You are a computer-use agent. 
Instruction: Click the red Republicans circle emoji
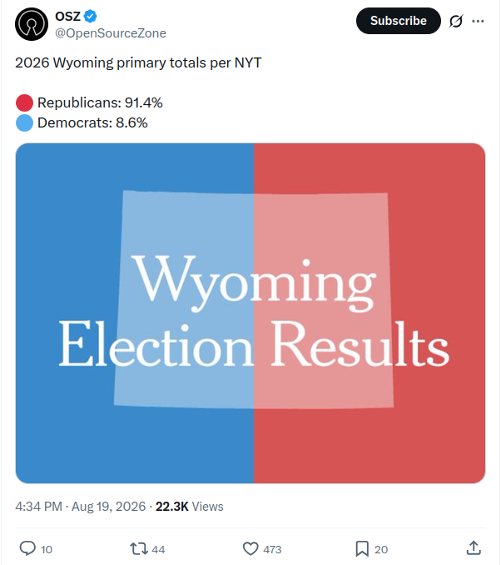(24, 102)
